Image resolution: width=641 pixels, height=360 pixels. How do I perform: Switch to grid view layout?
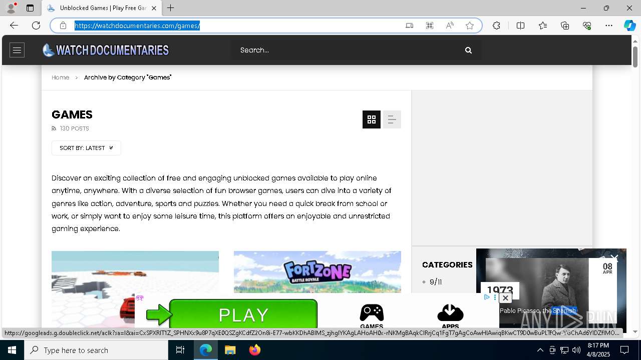click(x=372, y=119)
